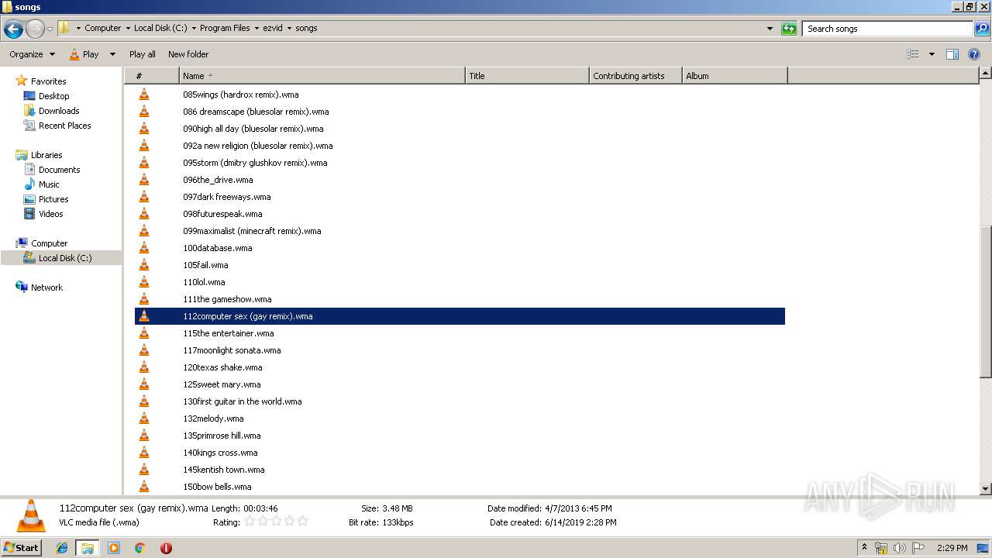
Task: Open the Organize menu
Action: [32, 54]
